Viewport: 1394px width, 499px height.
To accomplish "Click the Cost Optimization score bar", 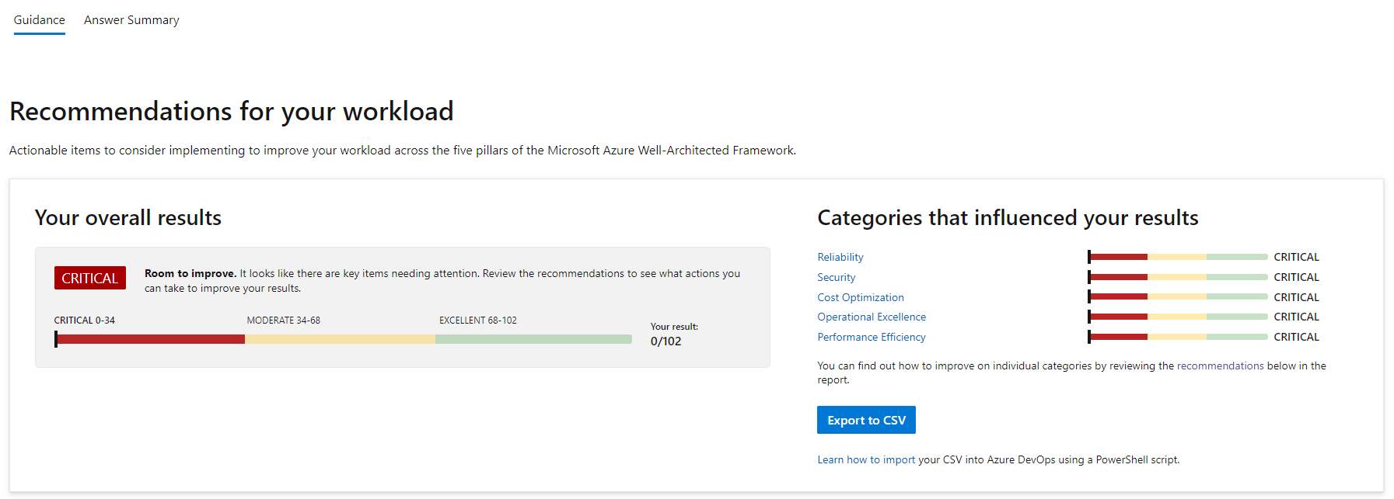I will pos(1178,297).
